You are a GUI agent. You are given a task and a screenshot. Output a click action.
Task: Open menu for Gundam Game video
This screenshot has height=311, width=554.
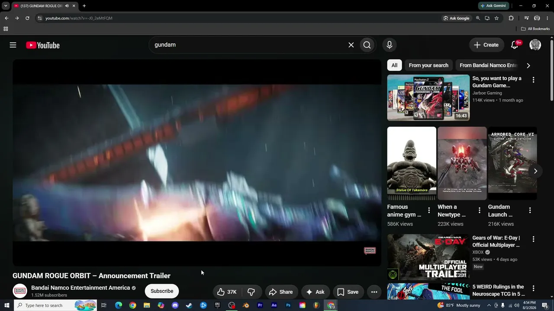tap(533, 80)
